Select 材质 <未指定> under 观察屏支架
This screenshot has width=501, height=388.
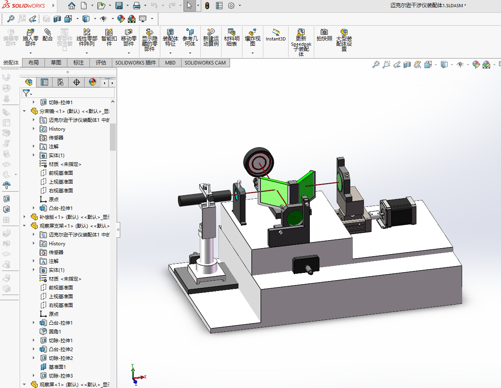click(x=65, y=279)
